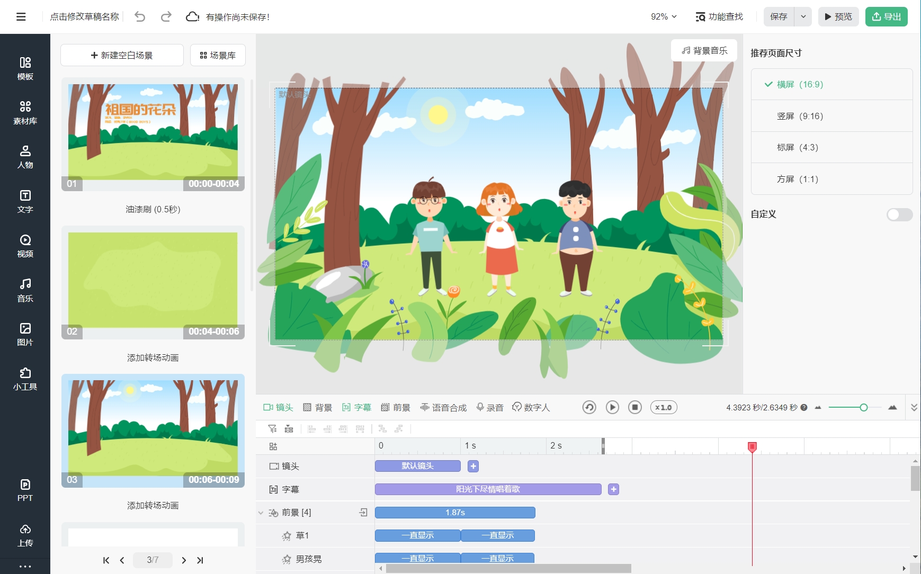Click the timeline track sort icon

[289, 429]
